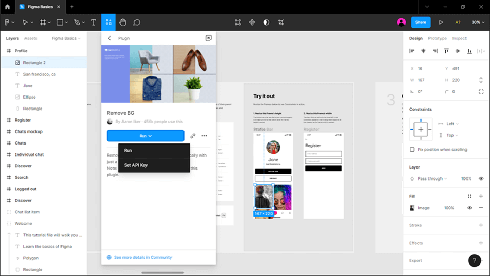This screenshot has width=490, height=276.
Task: Select the Hand tool
Action: [x=123, y=22]
